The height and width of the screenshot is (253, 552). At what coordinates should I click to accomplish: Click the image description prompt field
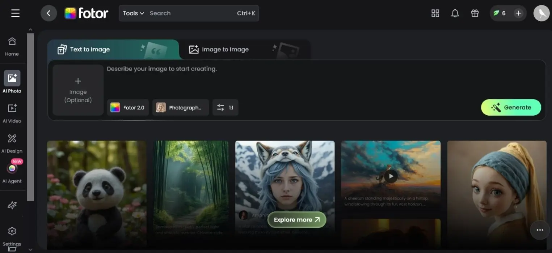290,80
